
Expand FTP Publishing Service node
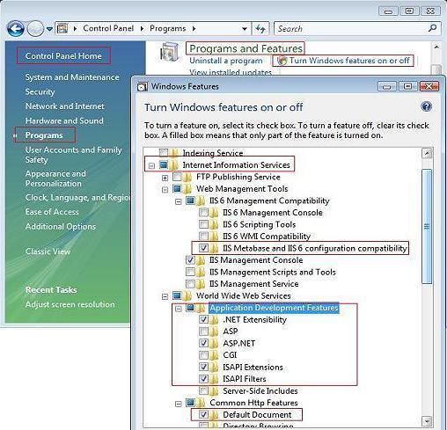tap(165, 178)
